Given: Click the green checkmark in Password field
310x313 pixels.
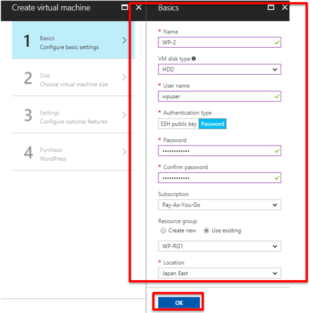Looking at the screenshot, I should (277, 151).
